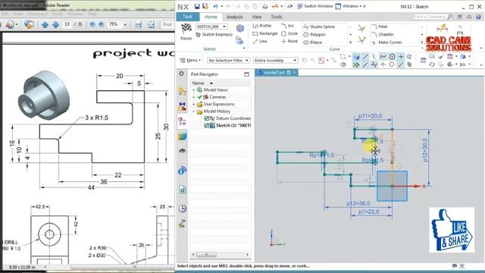Open the Part Navigator sidebar tab icon
This screenshot has height=273, width=485.
182,121
